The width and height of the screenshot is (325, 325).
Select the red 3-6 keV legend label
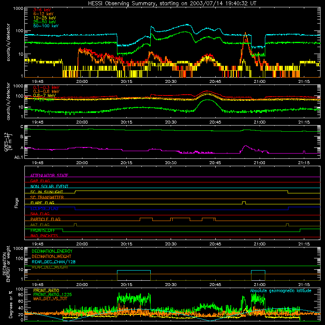42,10
